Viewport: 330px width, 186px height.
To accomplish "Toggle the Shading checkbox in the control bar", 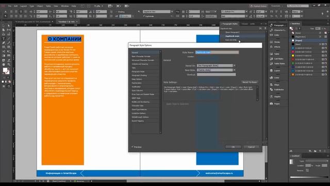I will pyautogui.click(x=116, y=12).
